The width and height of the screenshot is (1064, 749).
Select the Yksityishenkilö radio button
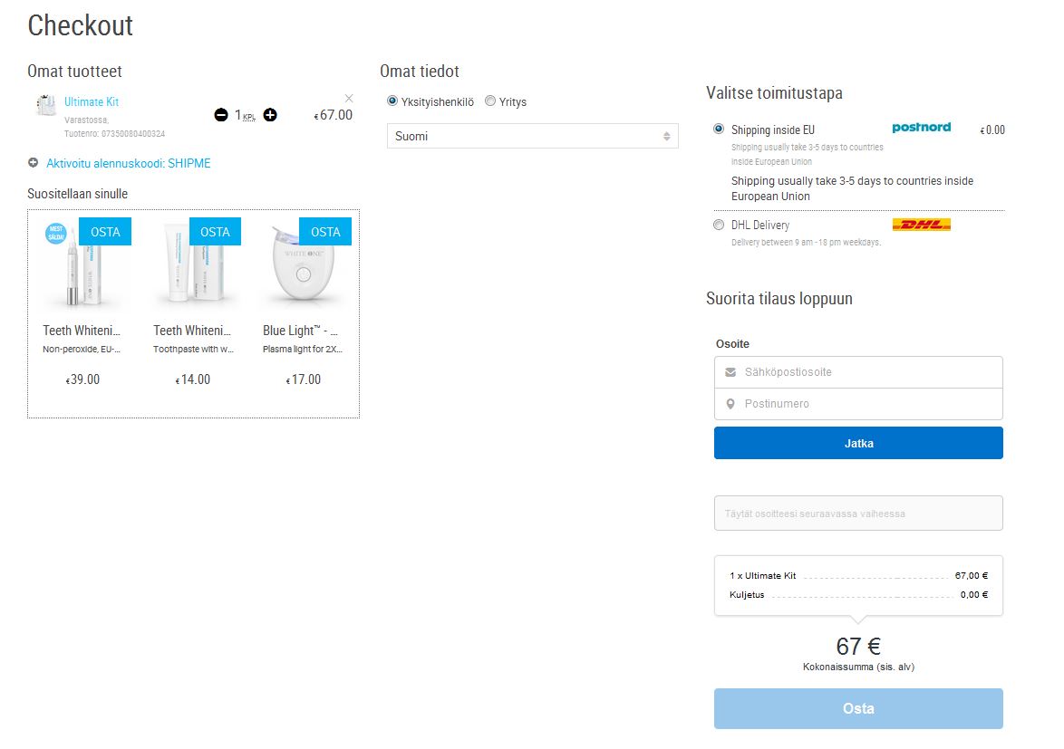392,101
